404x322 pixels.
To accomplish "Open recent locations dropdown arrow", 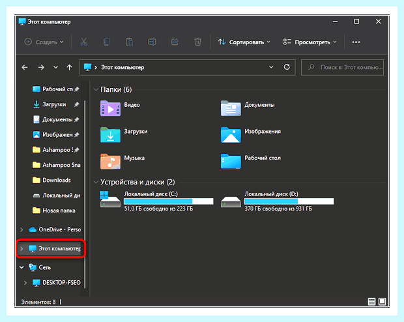I will coord(55,67).
